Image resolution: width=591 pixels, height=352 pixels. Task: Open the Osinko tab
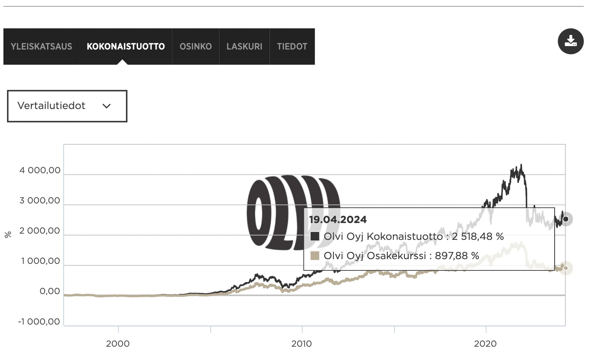(195, 46)
